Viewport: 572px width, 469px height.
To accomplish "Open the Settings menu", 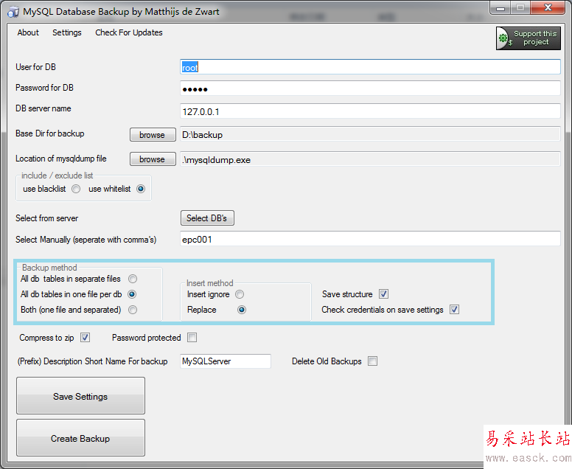I will 67,32.
